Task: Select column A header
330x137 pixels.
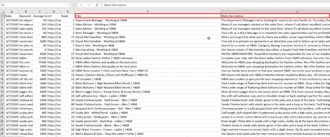Action: (12, 12)
